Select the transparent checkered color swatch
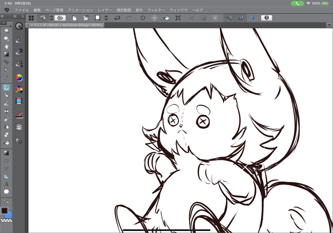Image resolution: width=333 pixels, height=233 pixels. click(6, 221)
